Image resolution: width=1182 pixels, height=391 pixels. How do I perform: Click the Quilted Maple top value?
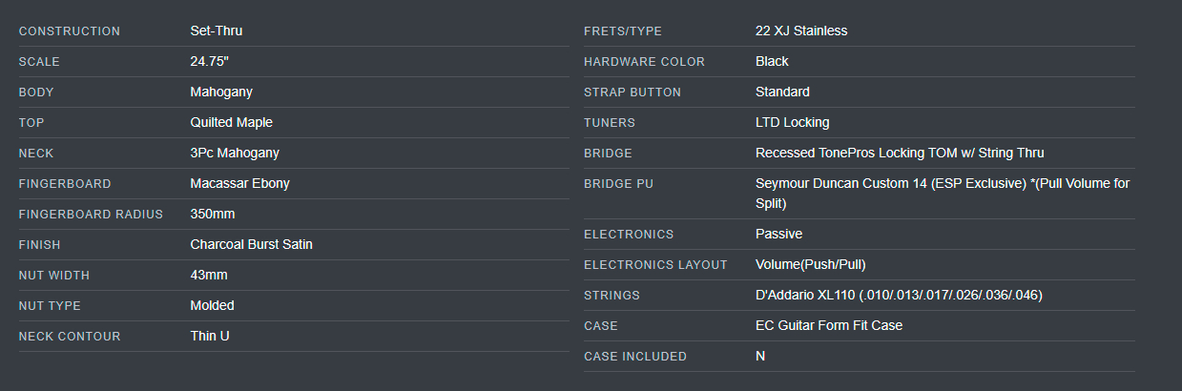232,123
